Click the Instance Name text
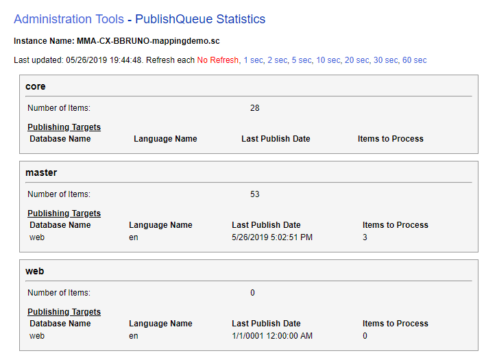The width and height of the screenshot is (497, 364). [x=117, y=41]
